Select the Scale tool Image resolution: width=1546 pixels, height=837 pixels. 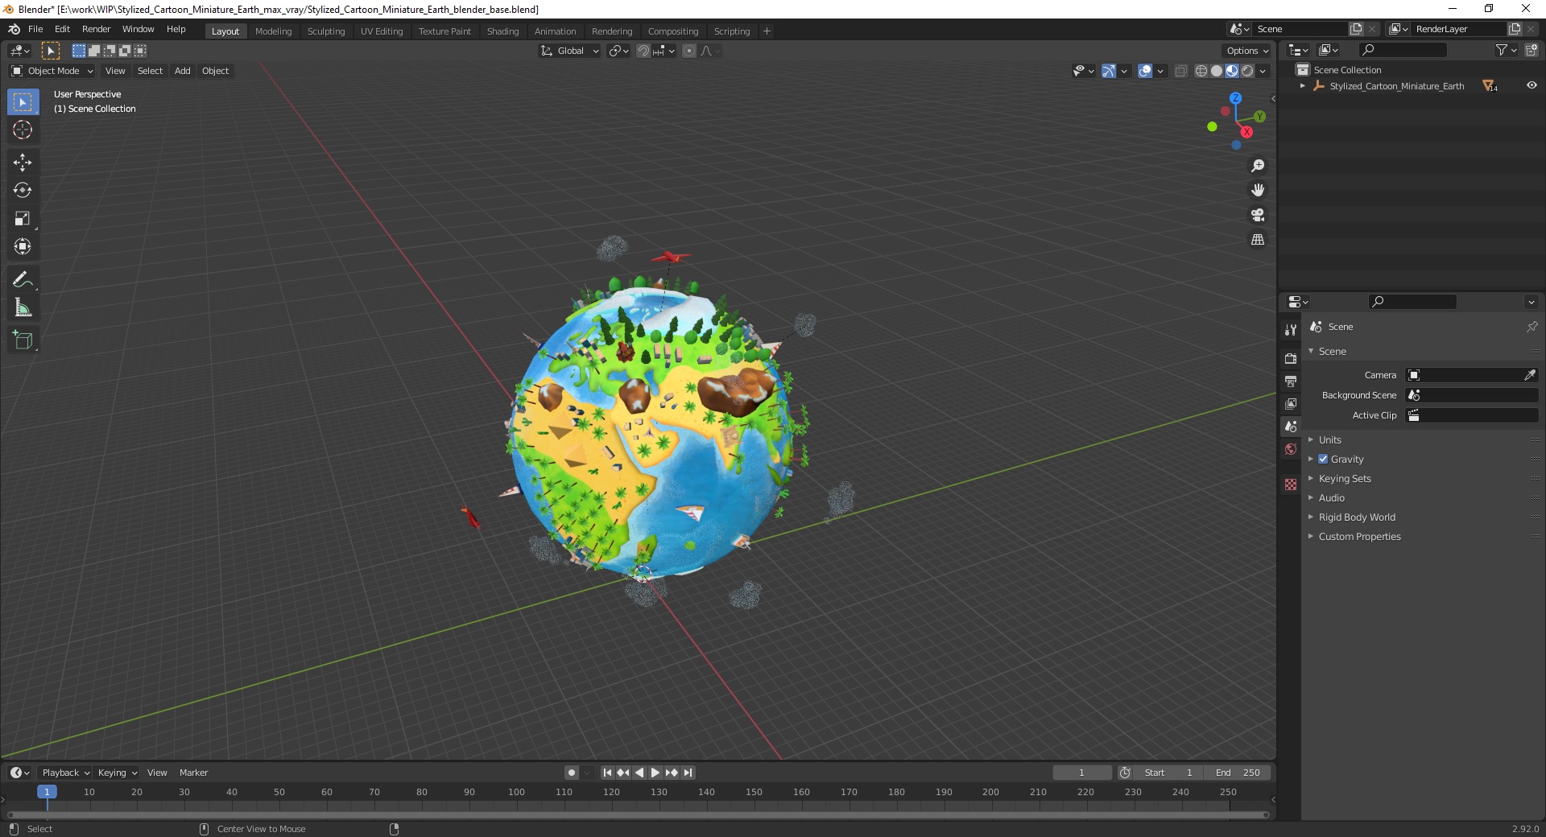[x=23, y=219]
